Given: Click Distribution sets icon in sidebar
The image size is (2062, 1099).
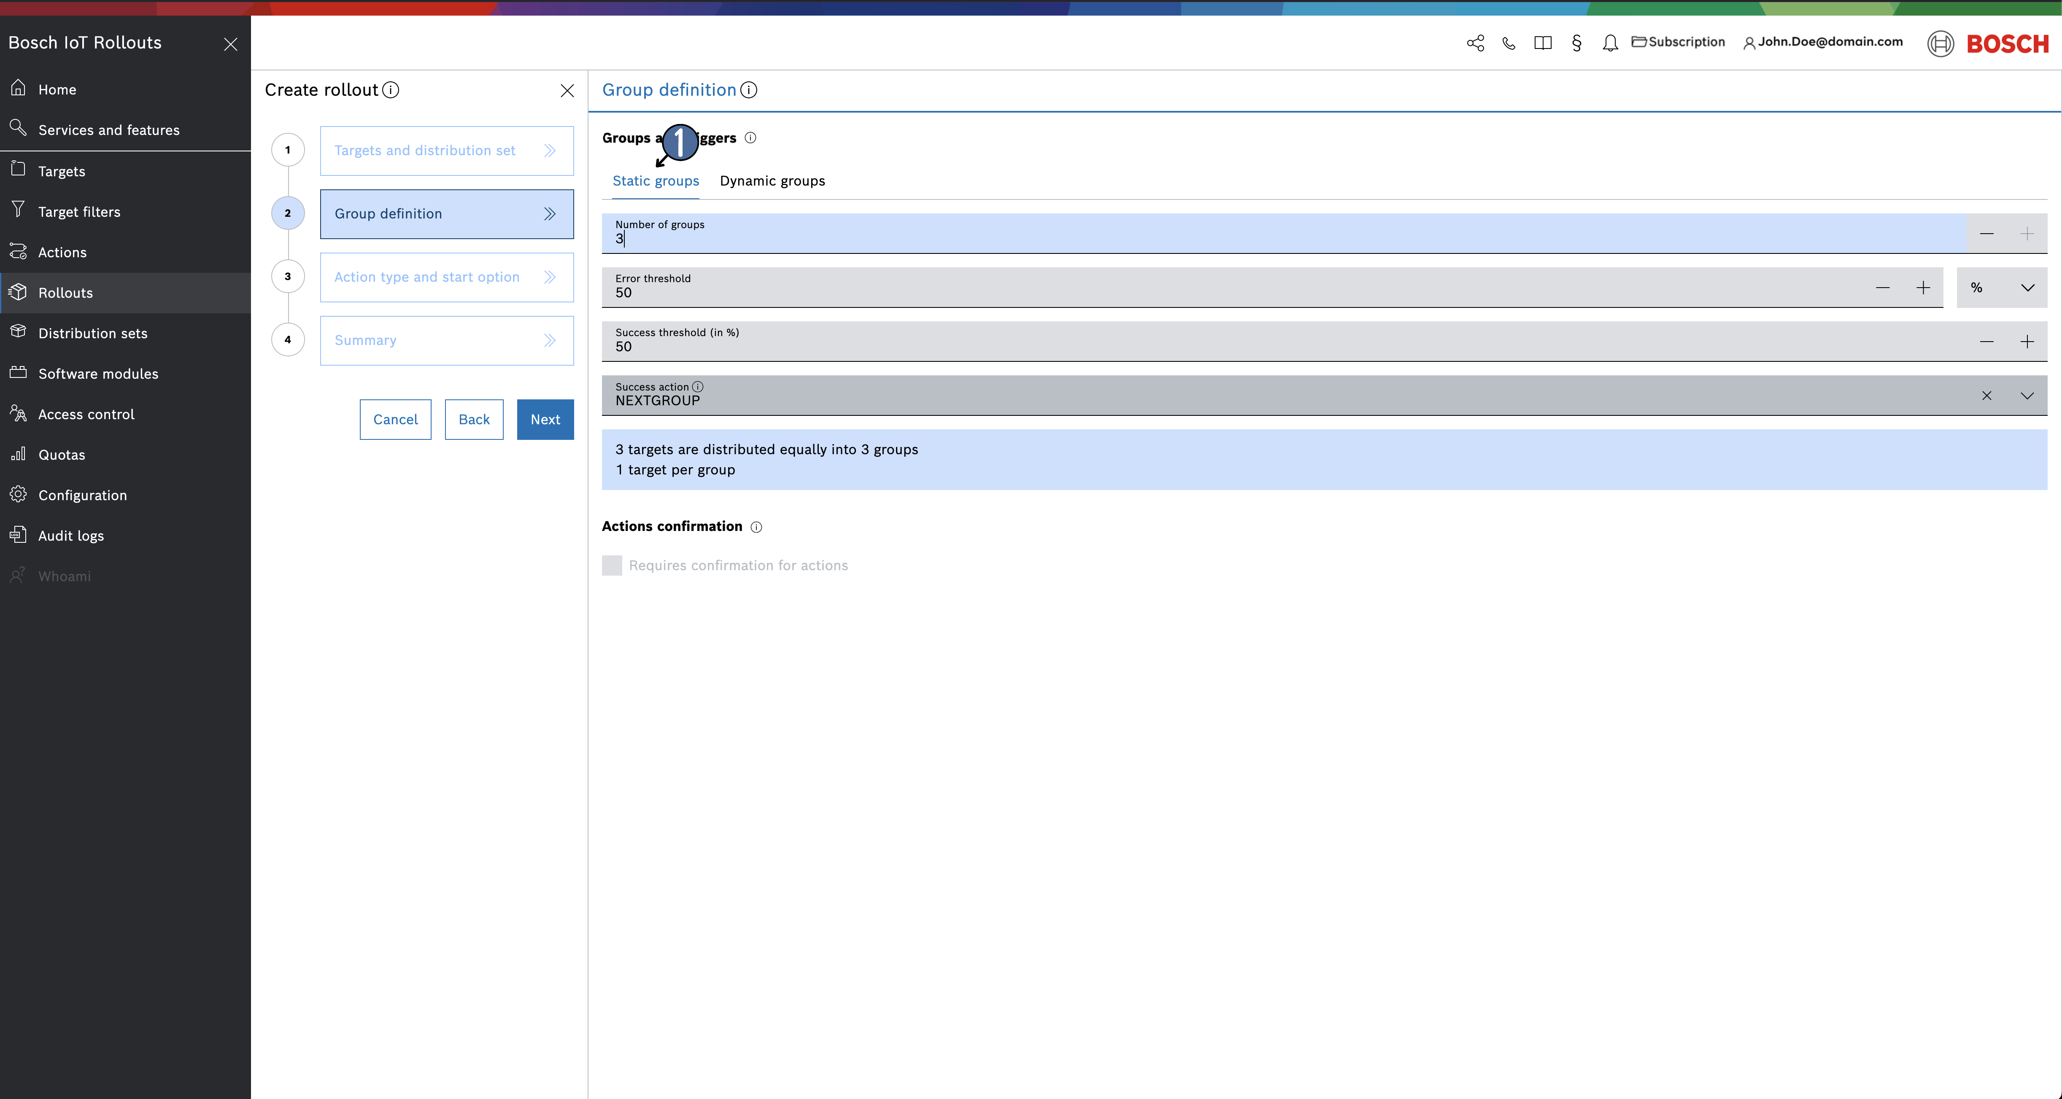Looking at the screenshot, I should click(18, 331).
